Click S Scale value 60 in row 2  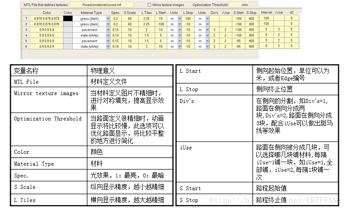[130, 24]
